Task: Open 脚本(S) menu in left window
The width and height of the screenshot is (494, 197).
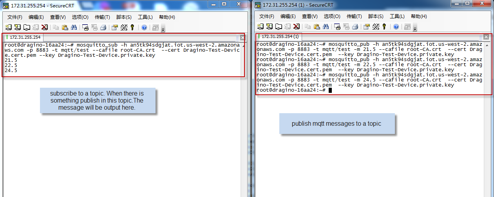Action: [x=124, y=17]
